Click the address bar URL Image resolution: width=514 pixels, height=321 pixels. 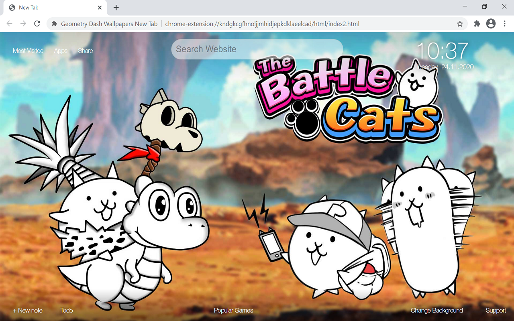point(262,24)
